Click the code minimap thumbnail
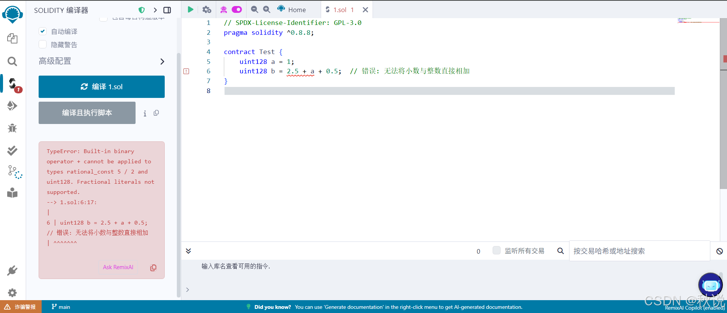The height and width of the screenshot is (313, 727). (698, 20)
